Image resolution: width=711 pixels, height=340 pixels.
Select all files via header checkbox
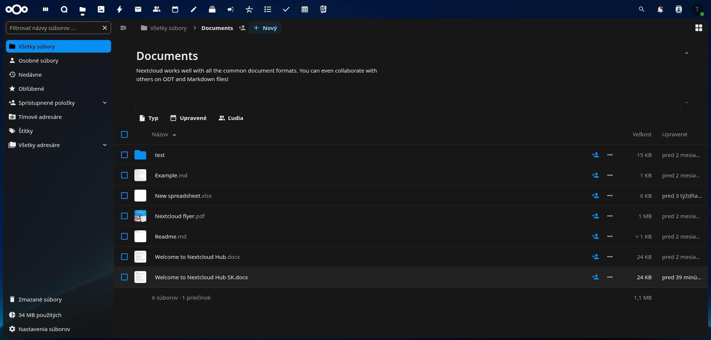coord(124,134)
